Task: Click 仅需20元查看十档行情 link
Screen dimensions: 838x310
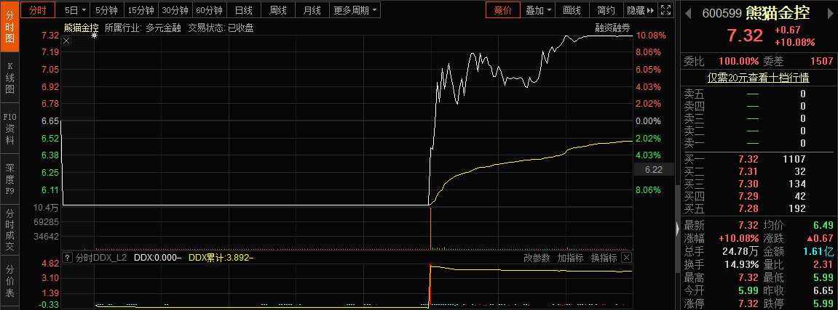Action: (758, 78)
